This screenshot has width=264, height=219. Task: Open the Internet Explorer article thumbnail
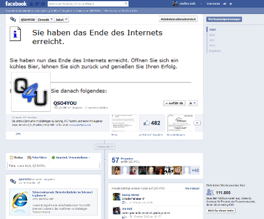pyautogui.click(x=20, y=202)
